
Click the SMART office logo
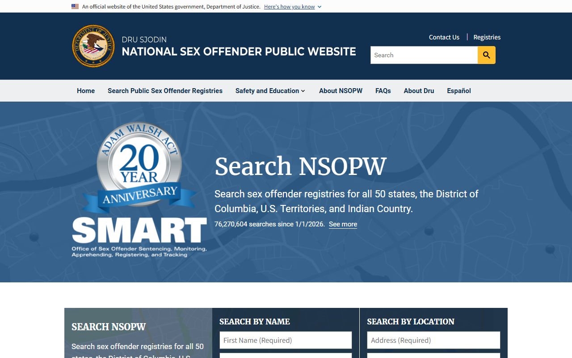[x=139, y=237]
